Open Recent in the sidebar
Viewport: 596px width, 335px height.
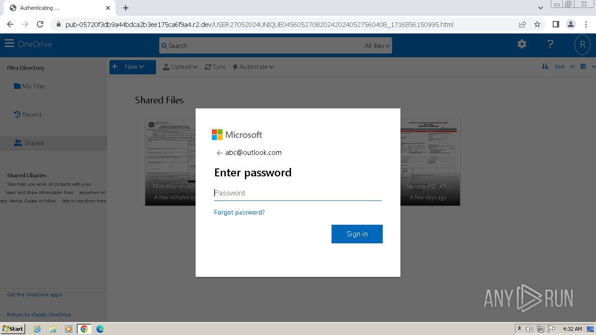click(x=27, y=114)
